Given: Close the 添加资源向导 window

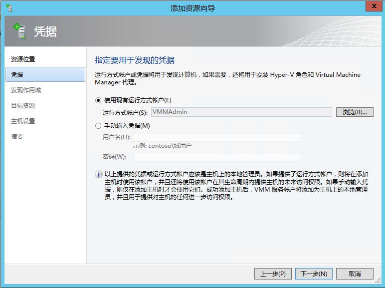Looking at the screenshot, I should click(374, 6).
